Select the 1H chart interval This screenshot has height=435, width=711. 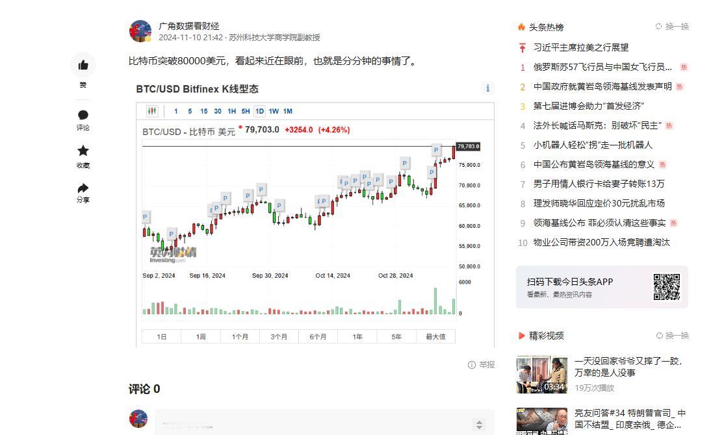point(232,111)
